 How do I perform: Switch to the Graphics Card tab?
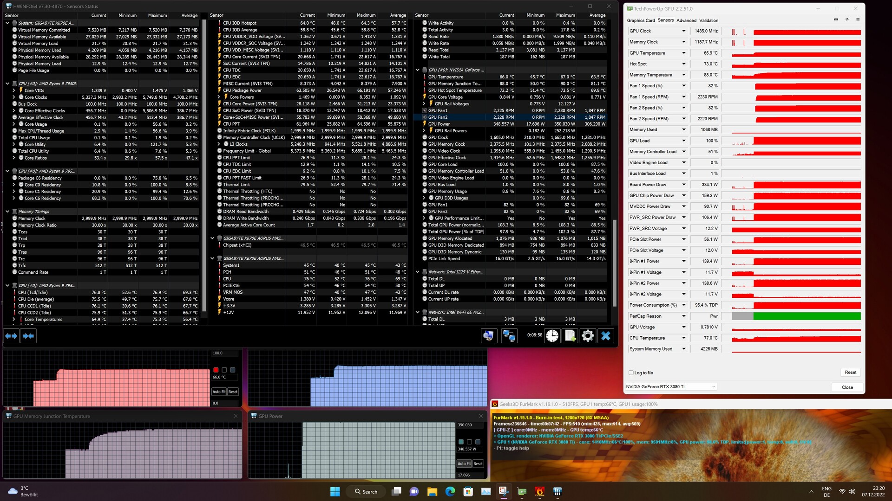tap(640, 20)
